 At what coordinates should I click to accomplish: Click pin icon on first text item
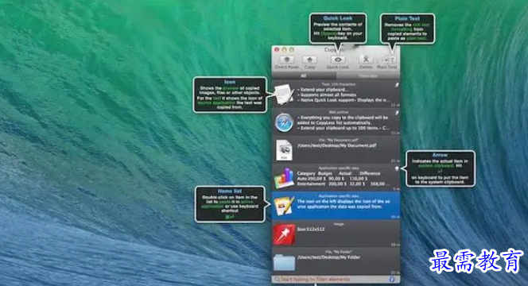pyautogui.click(x=397, y=85)
